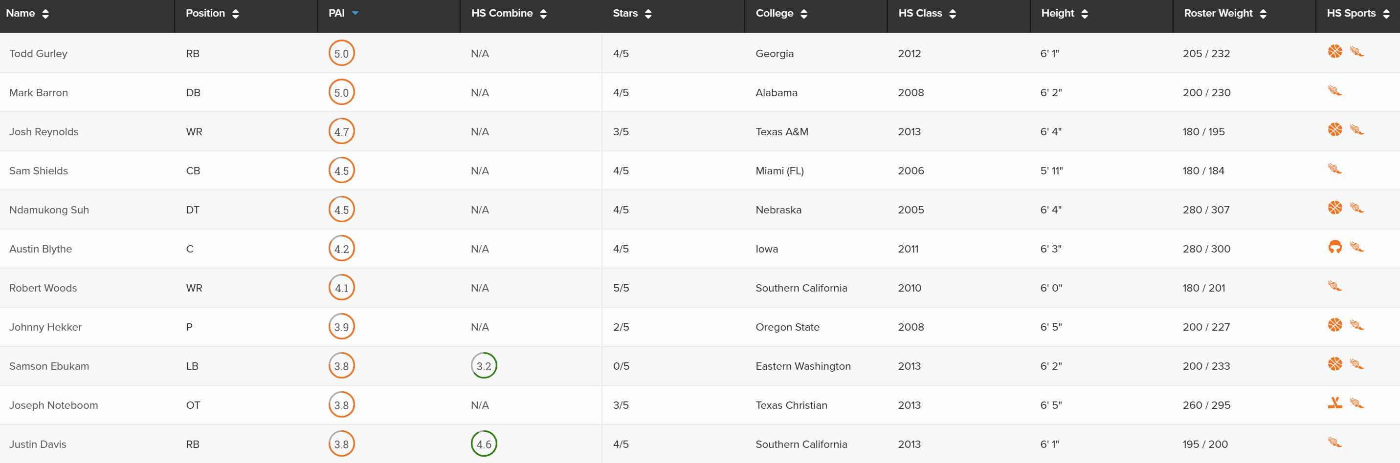Select player name Ndamukong Suh
Image resolution: width=1400 pixels, height=463 pixels.
tap(49, 210)
